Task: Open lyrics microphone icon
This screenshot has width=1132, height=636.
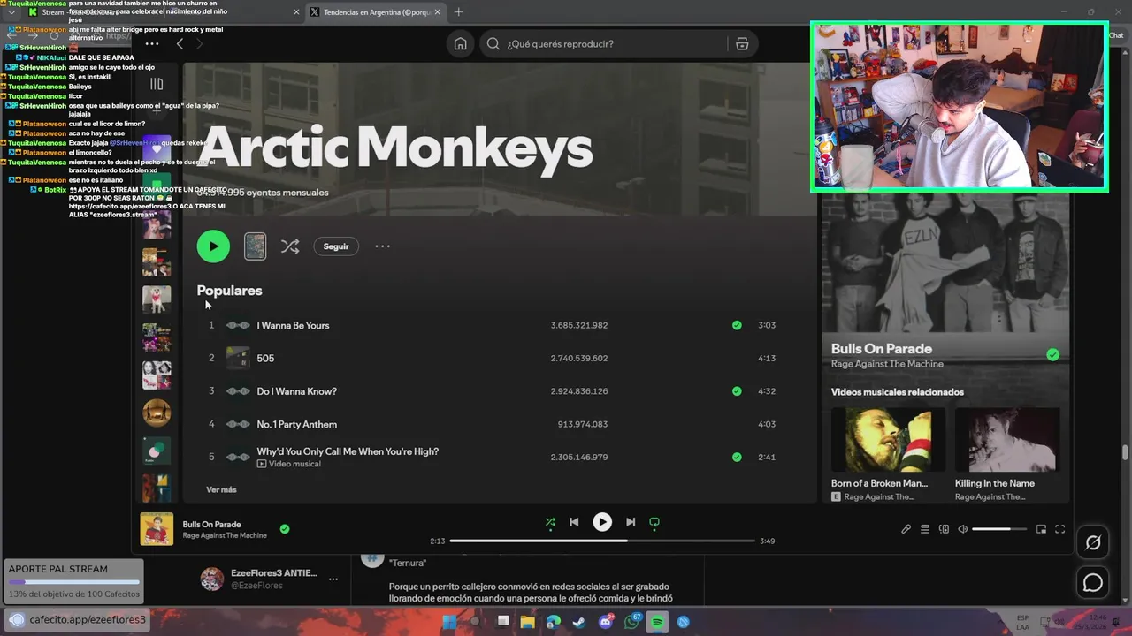Action: (x=906, y=529)
